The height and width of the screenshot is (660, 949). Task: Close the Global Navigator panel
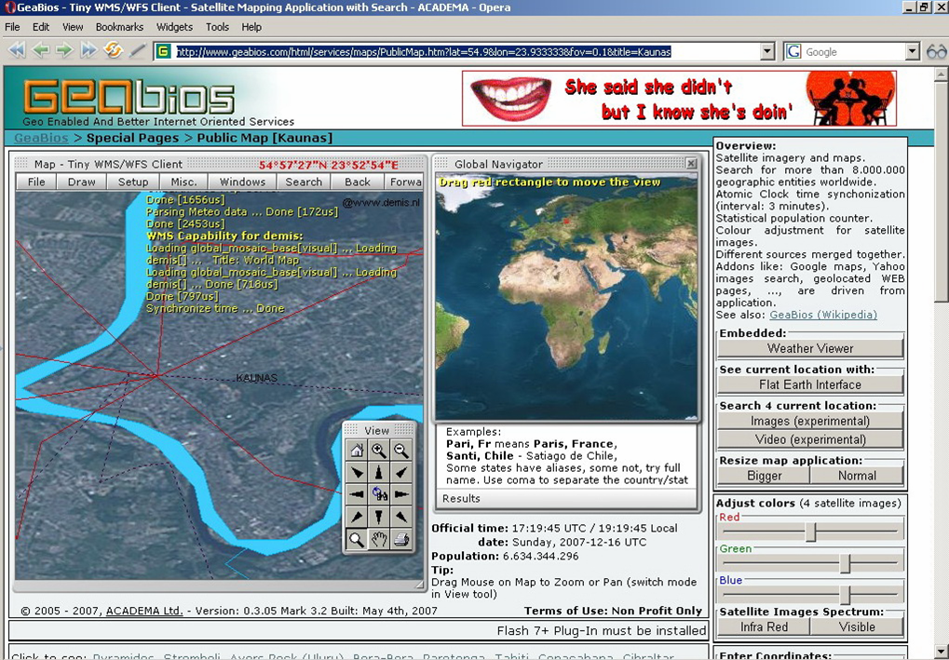click(691, 164)
